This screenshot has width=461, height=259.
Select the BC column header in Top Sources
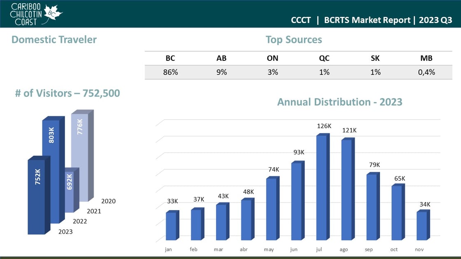tap(170, 58)
